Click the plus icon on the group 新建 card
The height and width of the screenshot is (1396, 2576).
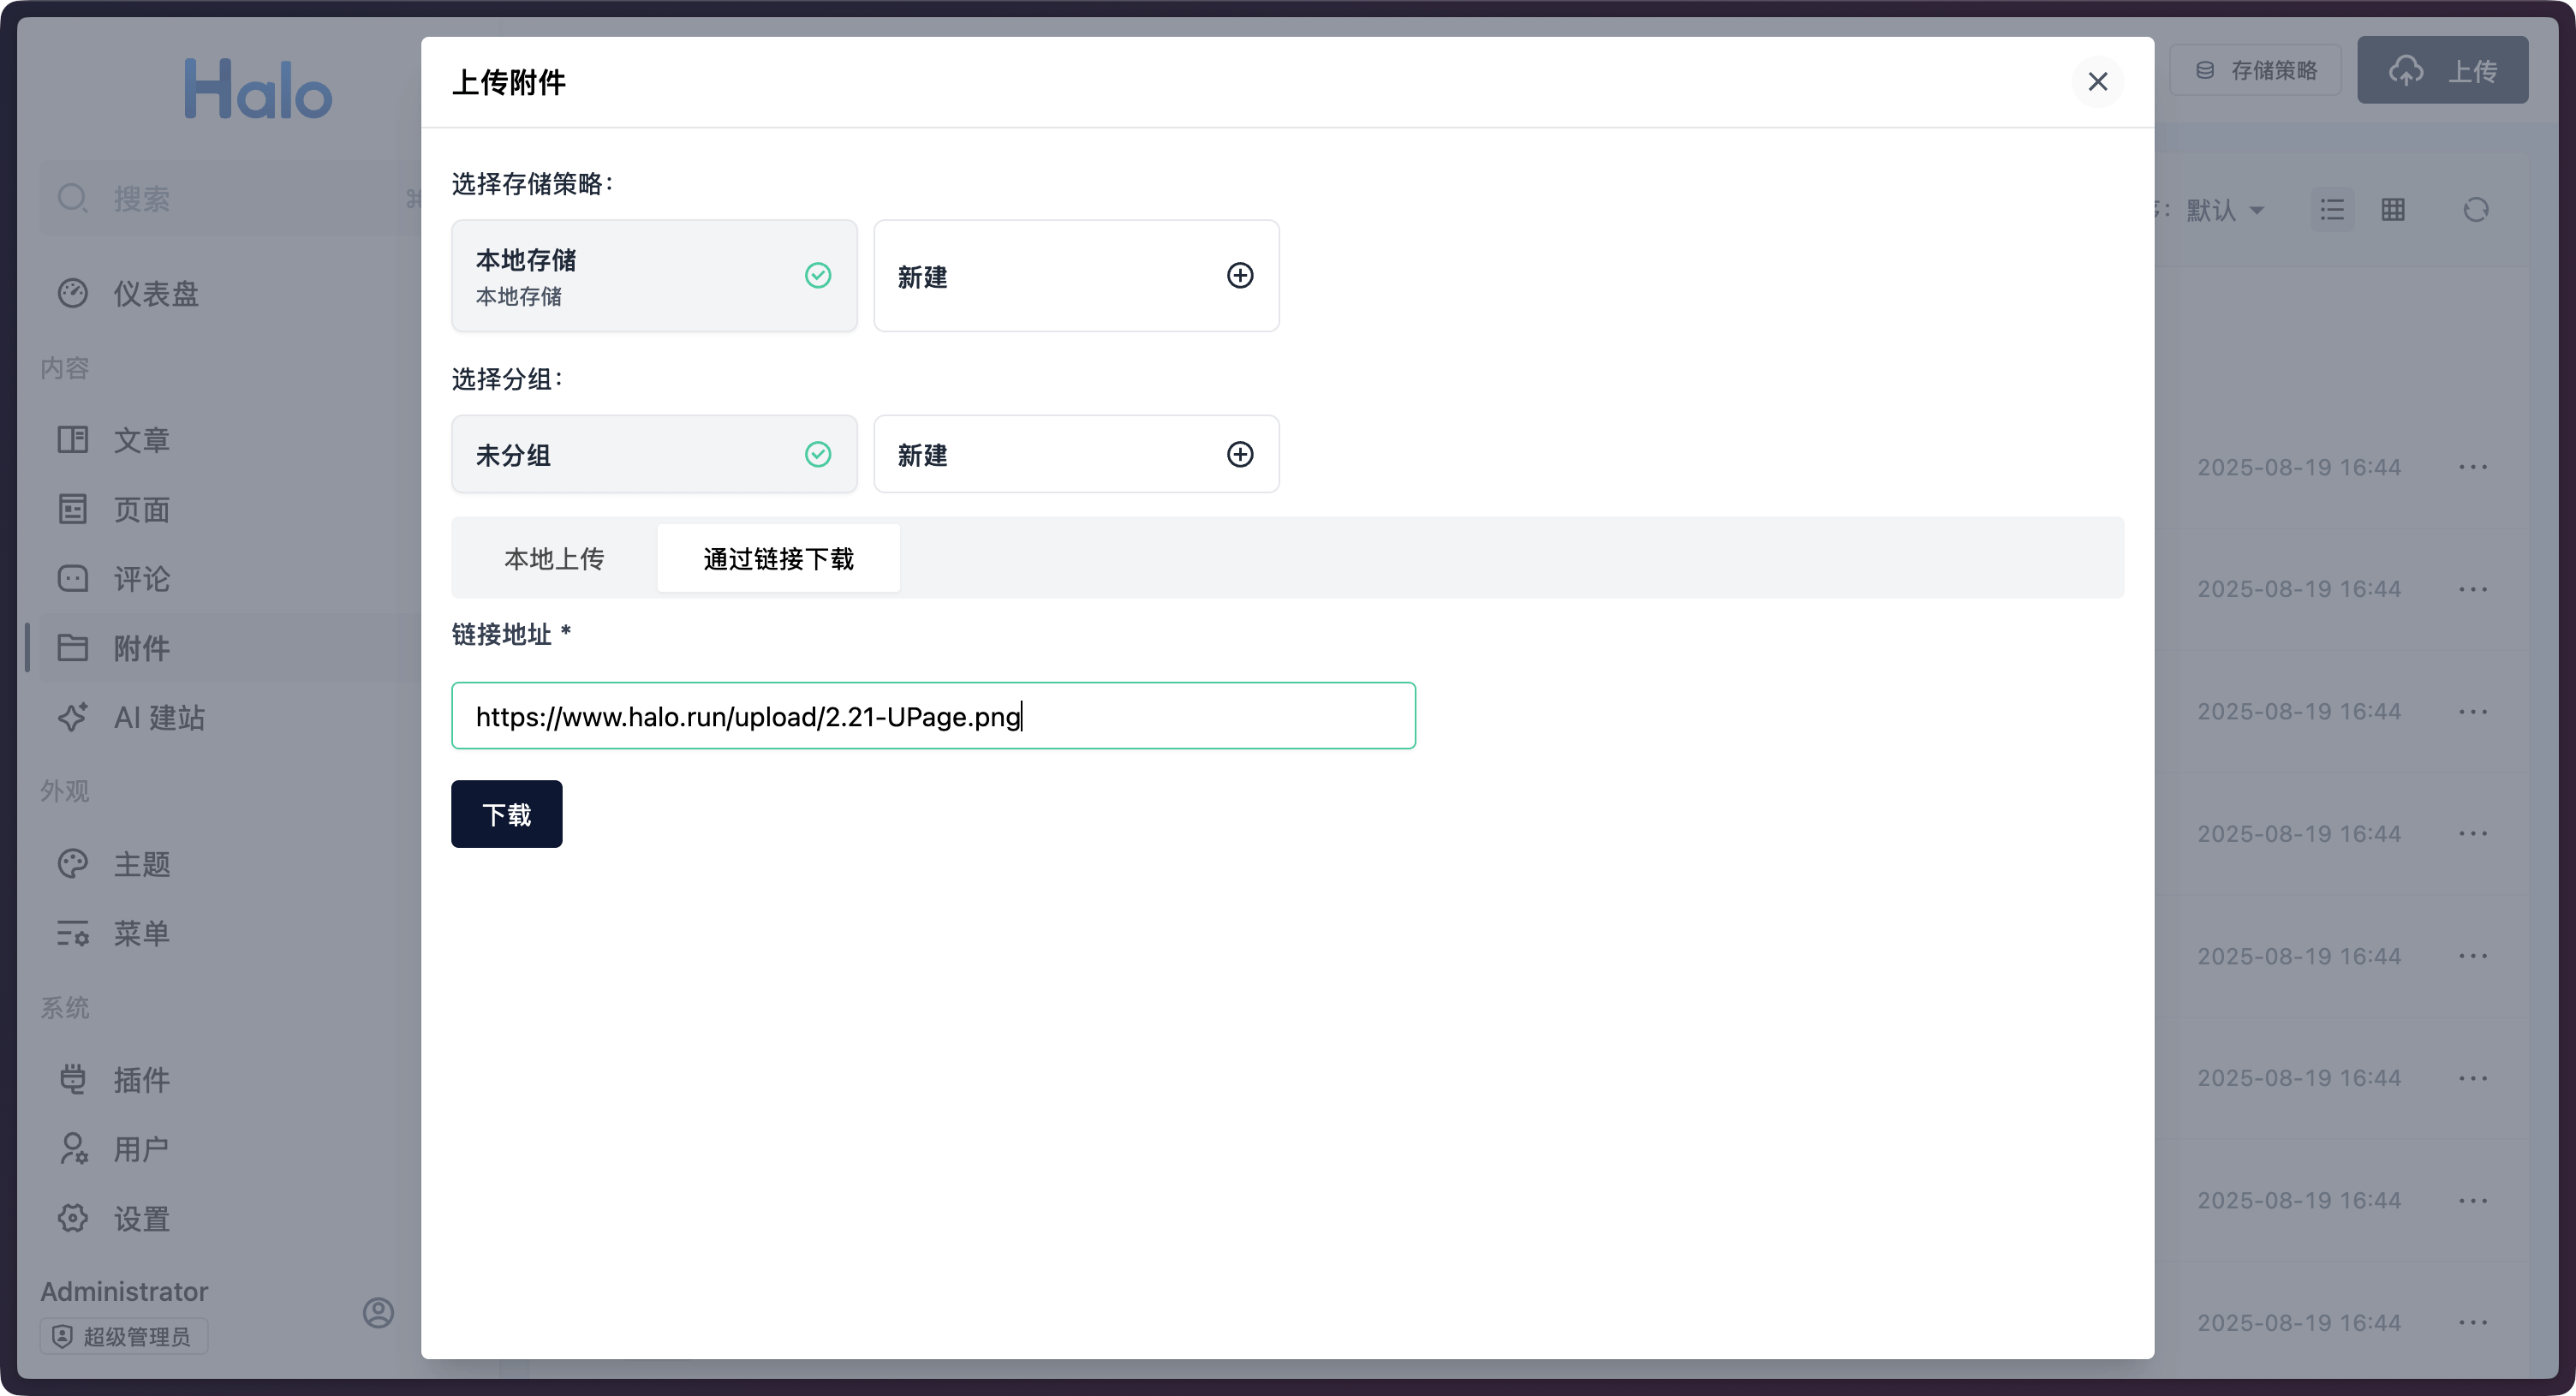point(1239,454)
